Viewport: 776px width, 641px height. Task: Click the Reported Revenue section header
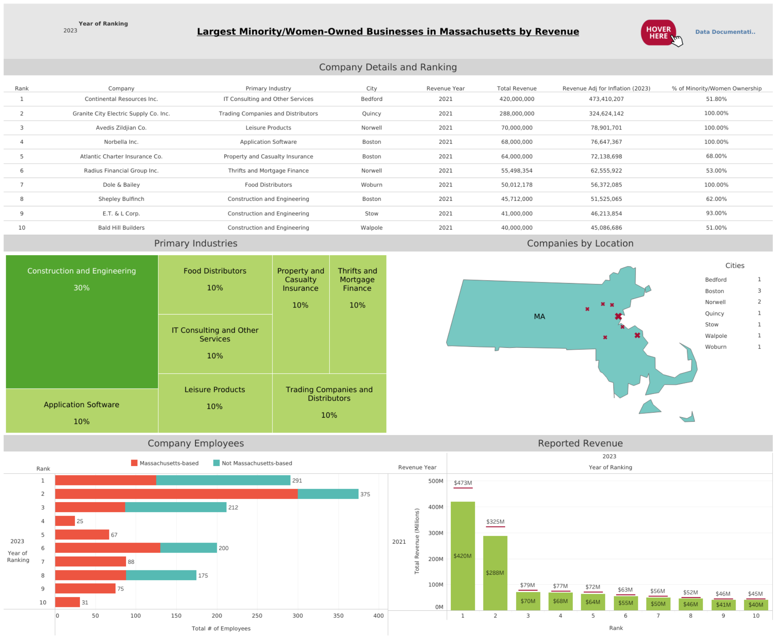pos(580,443)
